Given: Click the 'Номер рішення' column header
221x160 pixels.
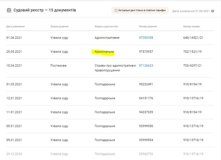Looking at the screenshot, I should pyautogui.click(x=148, y=26).
